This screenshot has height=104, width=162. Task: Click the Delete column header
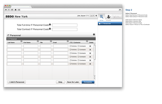[91, 42]
